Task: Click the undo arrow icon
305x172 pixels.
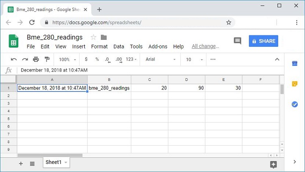Action: (x=14, y=59)
